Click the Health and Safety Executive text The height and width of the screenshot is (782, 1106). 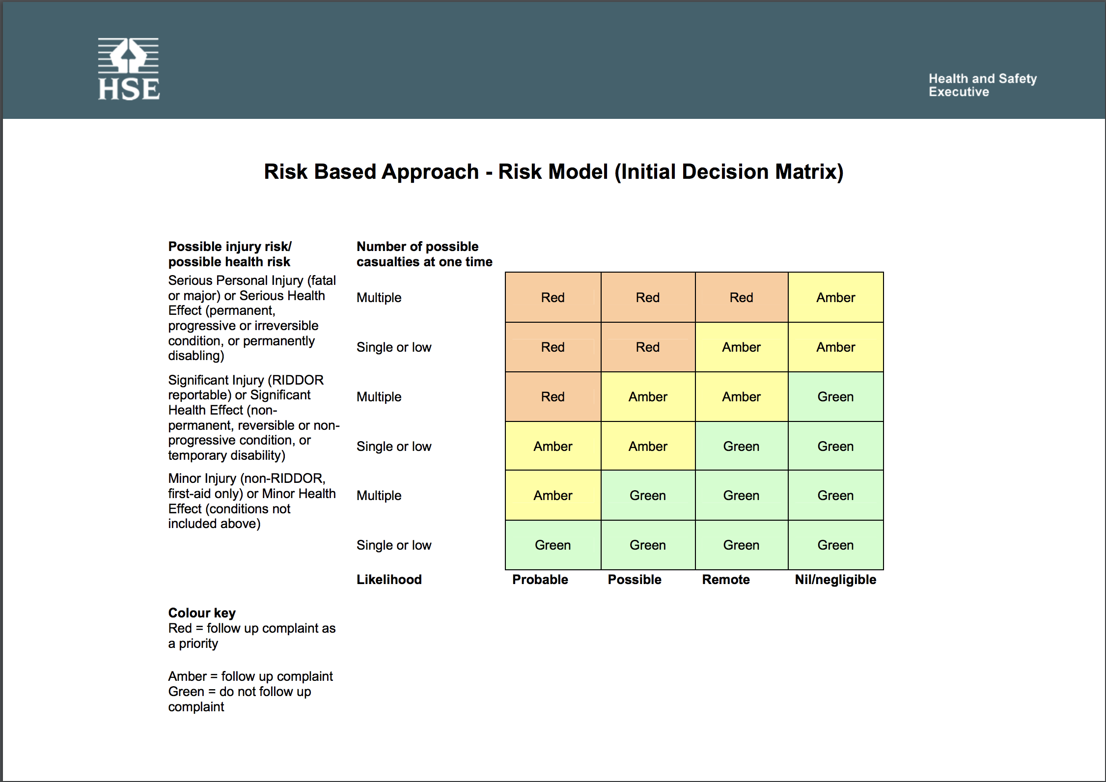coord(982,85)
